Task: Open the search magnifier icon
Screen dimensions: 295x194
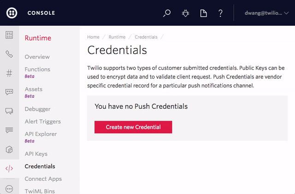Action: point(167,13)
